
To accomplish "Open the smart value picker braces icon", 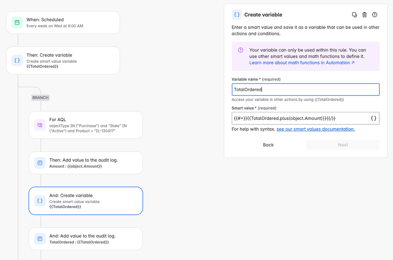I will click(373, 118).
